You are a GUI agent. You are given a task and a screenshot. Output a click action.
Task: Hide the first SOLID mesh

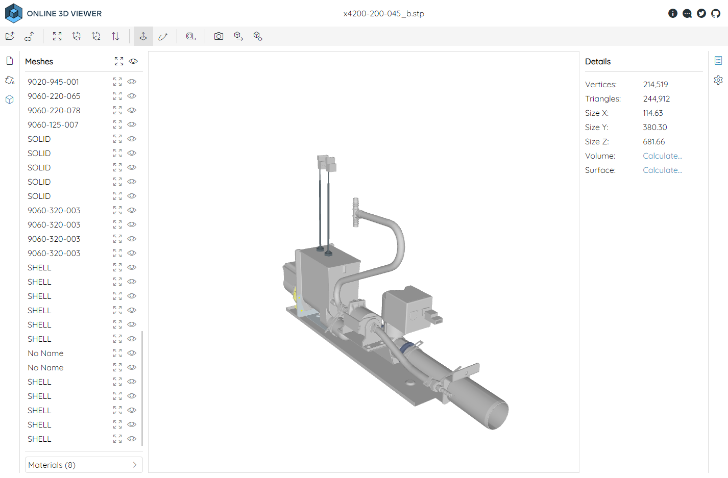(132, 138)
